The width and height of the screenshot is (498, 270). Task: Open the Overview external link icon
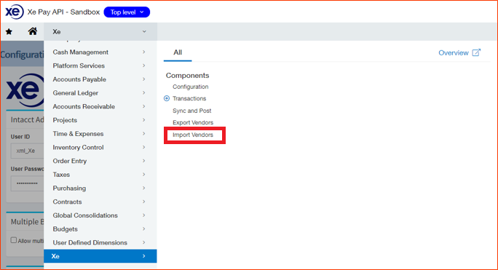[x=476, y=52]
